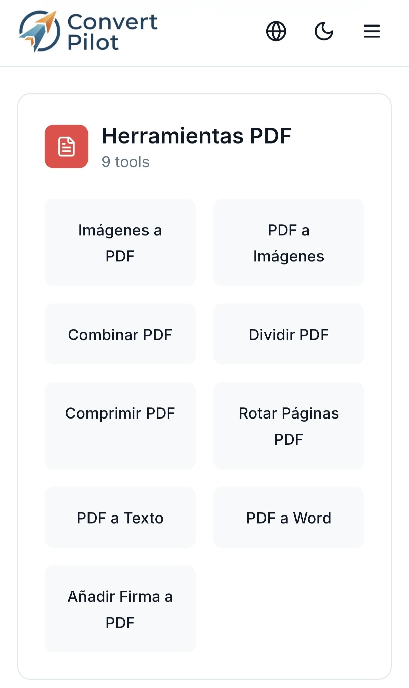This screenshot has width=409, height=688.
Task: Select Dividir PDF
Action: (289, 334)
